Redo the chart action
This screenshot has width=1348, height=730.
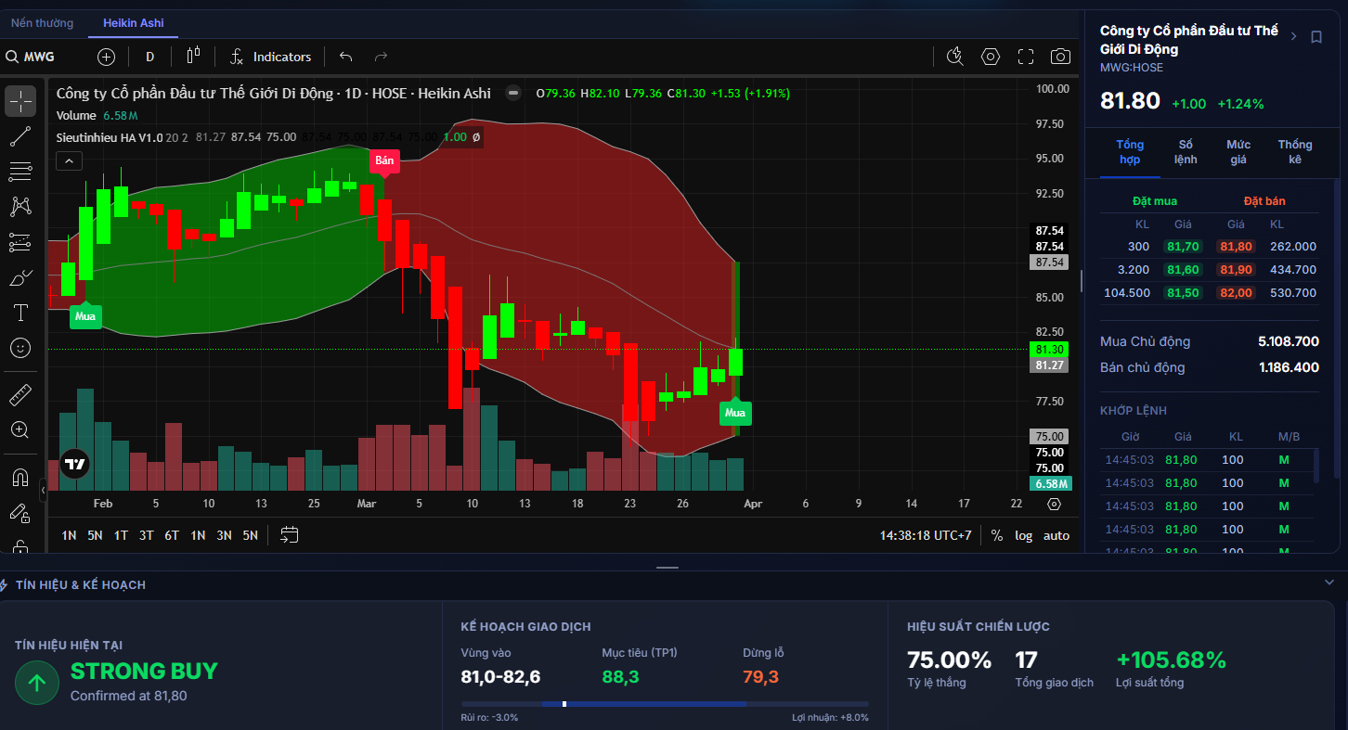pyautogui.click(x=381, y=57)
